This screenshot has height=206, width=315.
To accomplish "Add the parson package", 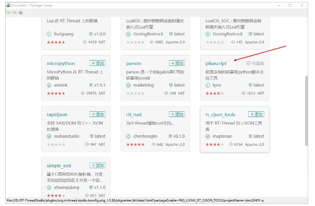I will (x=177, y=63).
